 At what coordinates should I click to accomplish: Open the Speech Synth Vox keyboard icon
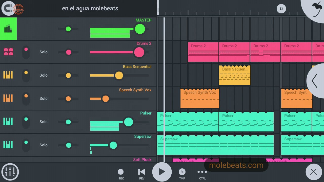[8, 98]
